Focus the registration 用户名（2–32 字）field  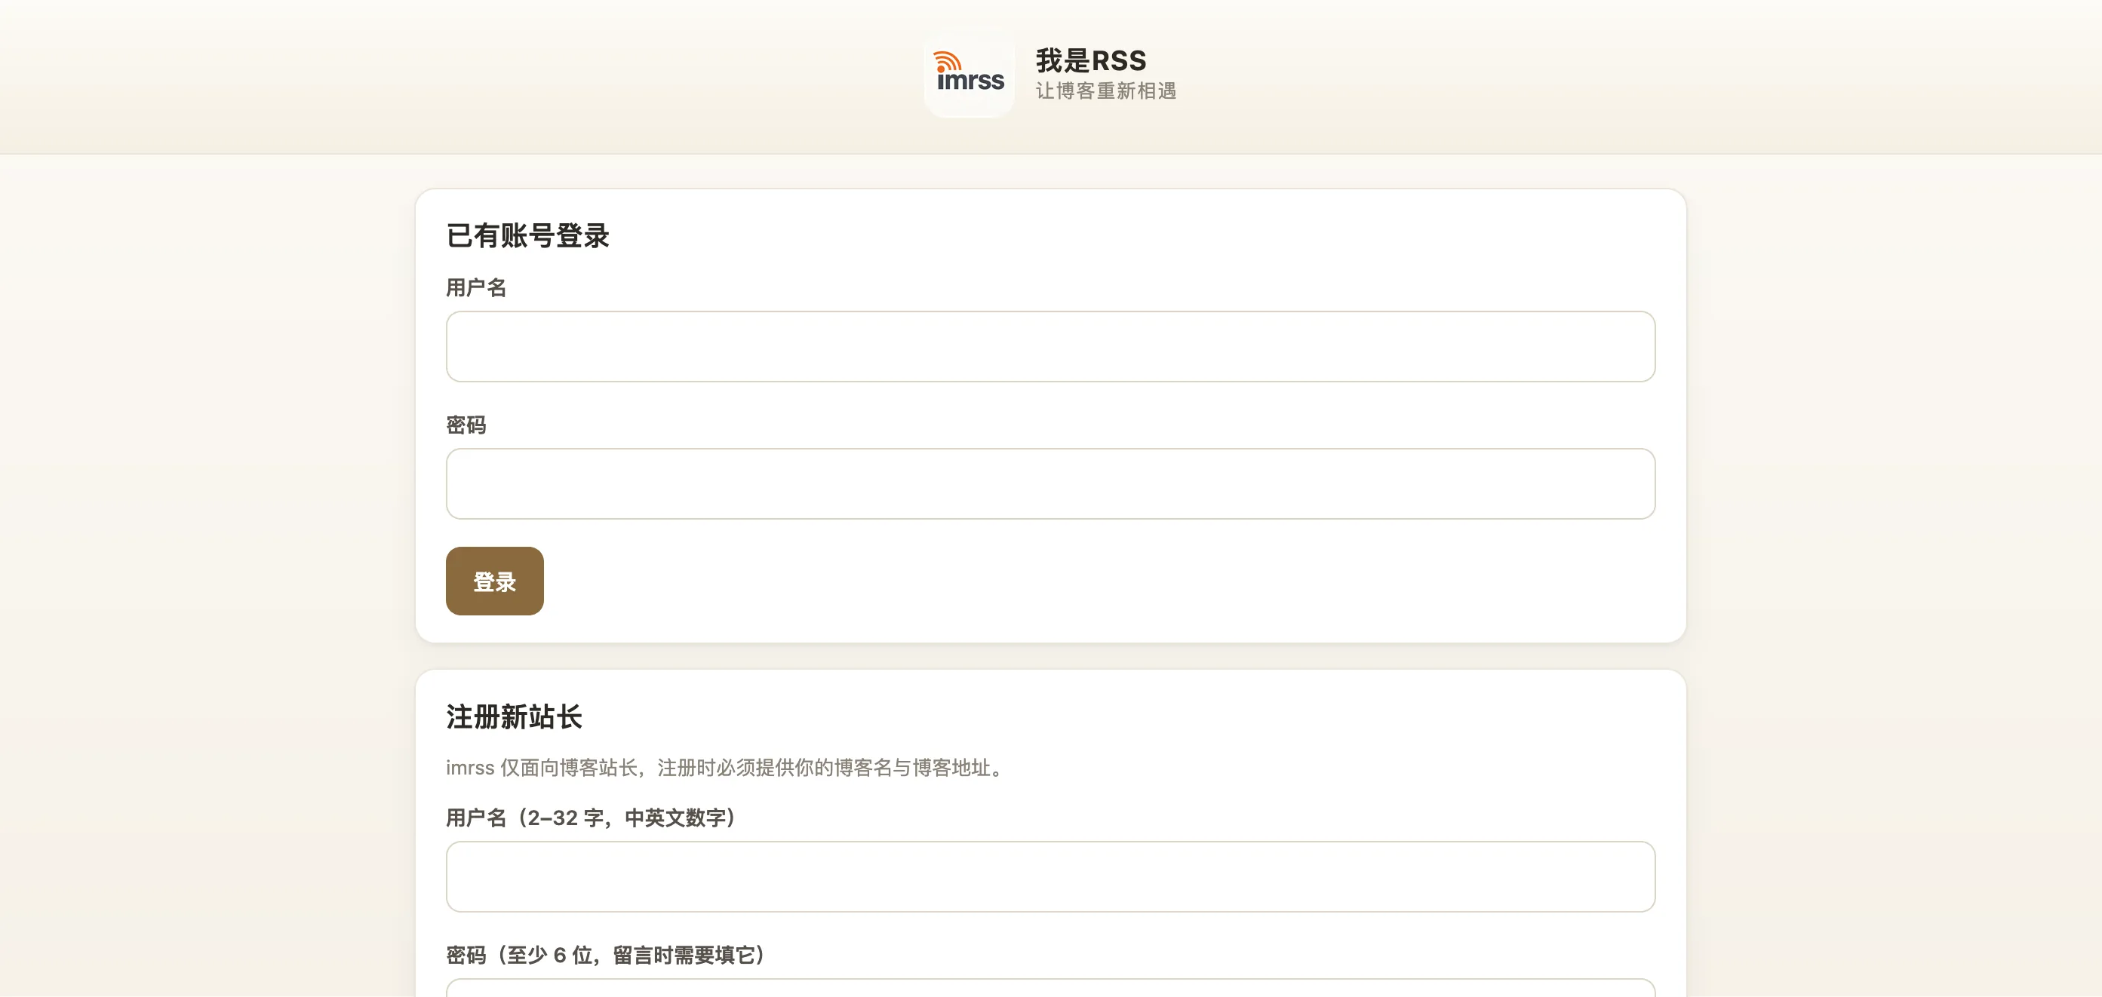coord(1050,876)
